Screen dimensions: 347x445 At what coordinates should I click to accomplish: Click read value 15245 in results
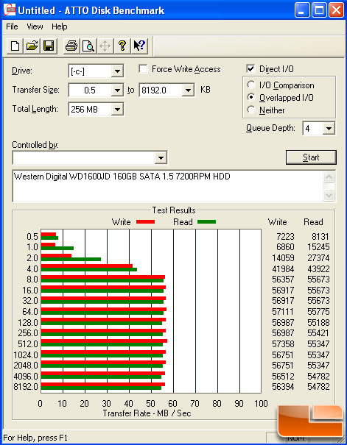(318, 247)
